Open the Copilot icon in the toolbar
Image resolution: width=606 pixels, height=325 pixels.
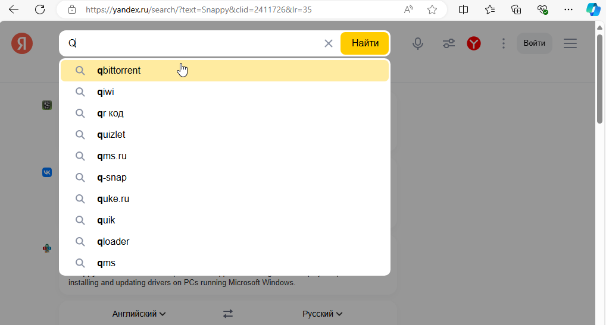pos(593,10)
